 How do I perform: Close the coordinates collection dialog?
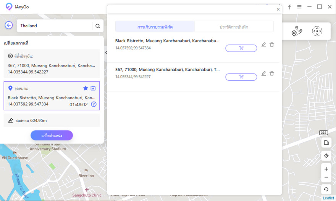[278, 10]
